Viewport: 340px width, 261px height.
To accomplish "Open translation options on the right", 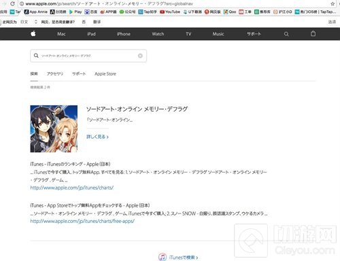I will [x=332, y=22].
